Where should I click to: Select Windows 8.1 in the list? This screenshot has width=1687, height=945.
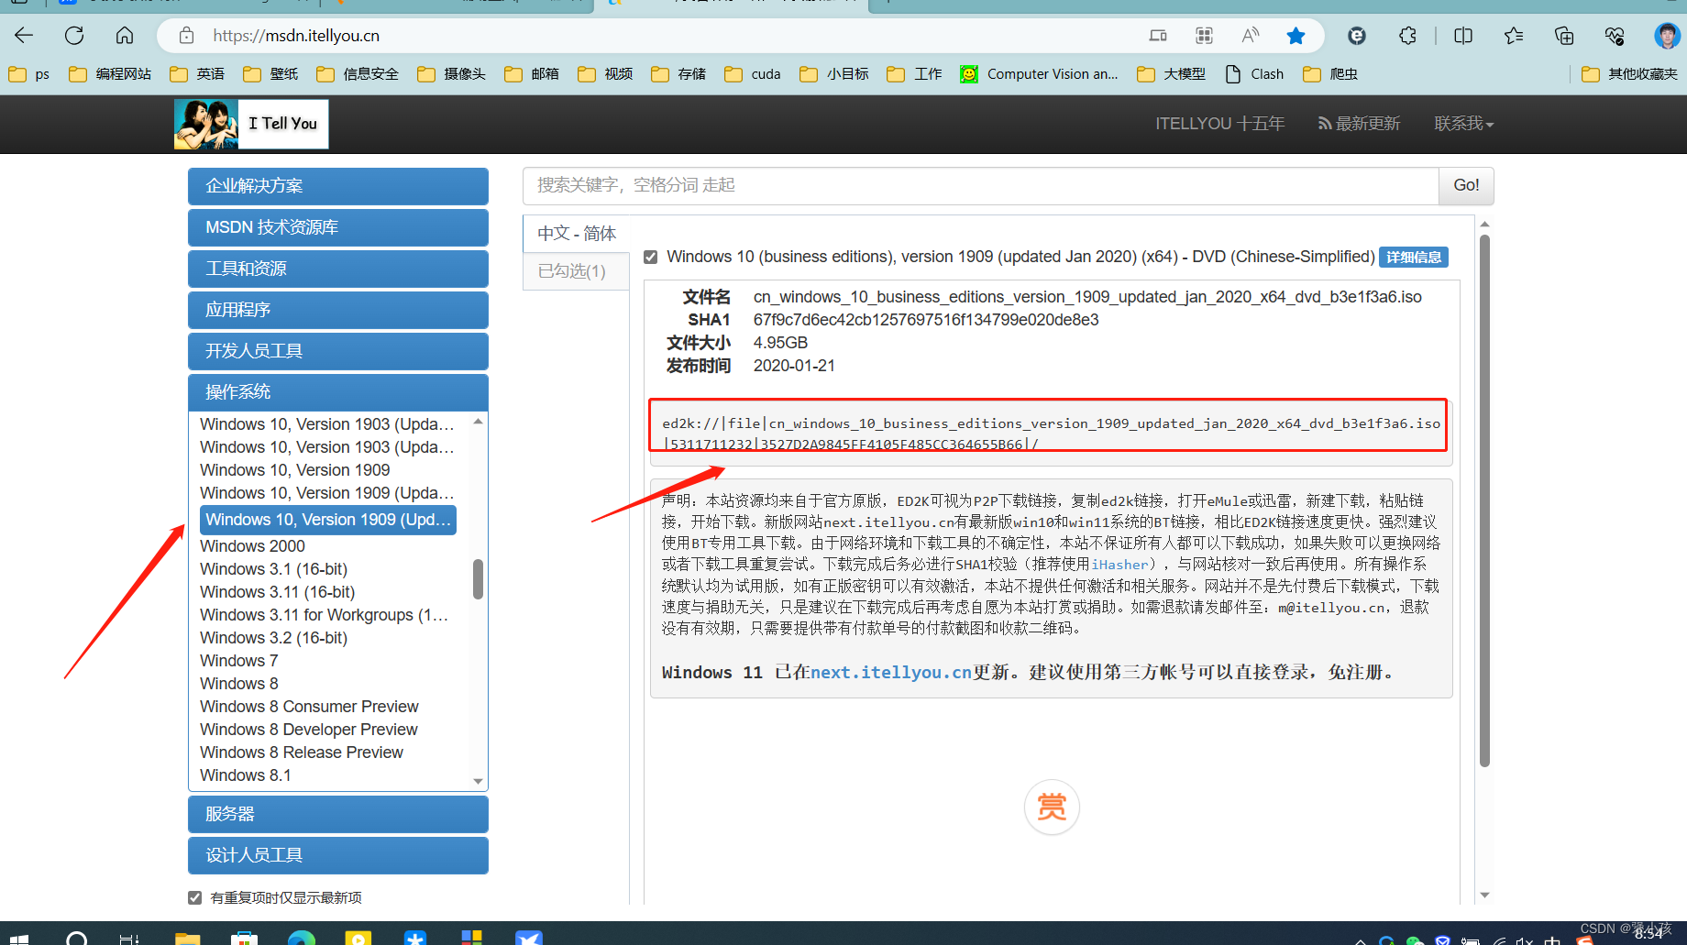(246, 775)
